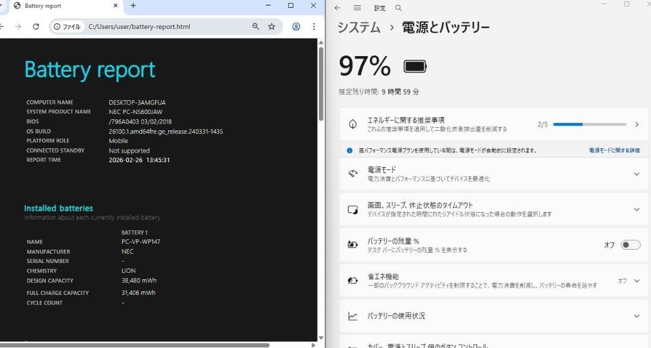
Task: Click the バッテリーの使用状況 chart icon
Action: (x=353, y=315)
